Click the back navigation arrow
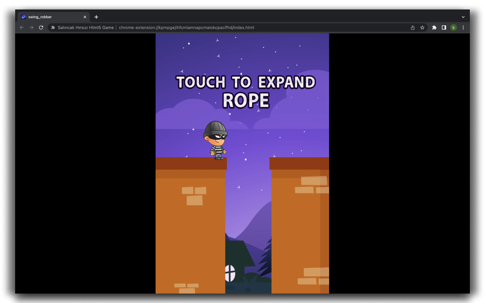The width and height of the screenshot is (485, 303). (x=22, y=27)
